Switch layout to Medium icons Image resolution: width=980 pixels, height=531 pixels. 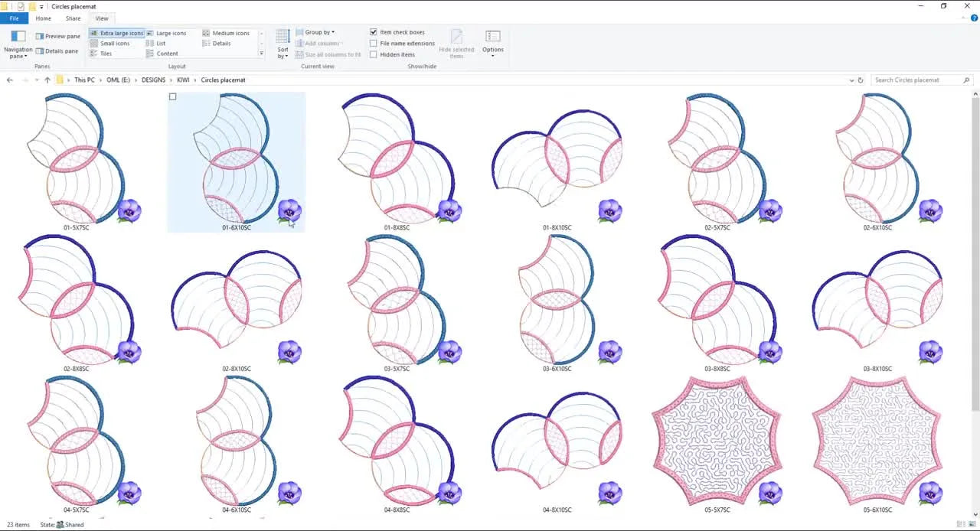[x=226, y=33]
